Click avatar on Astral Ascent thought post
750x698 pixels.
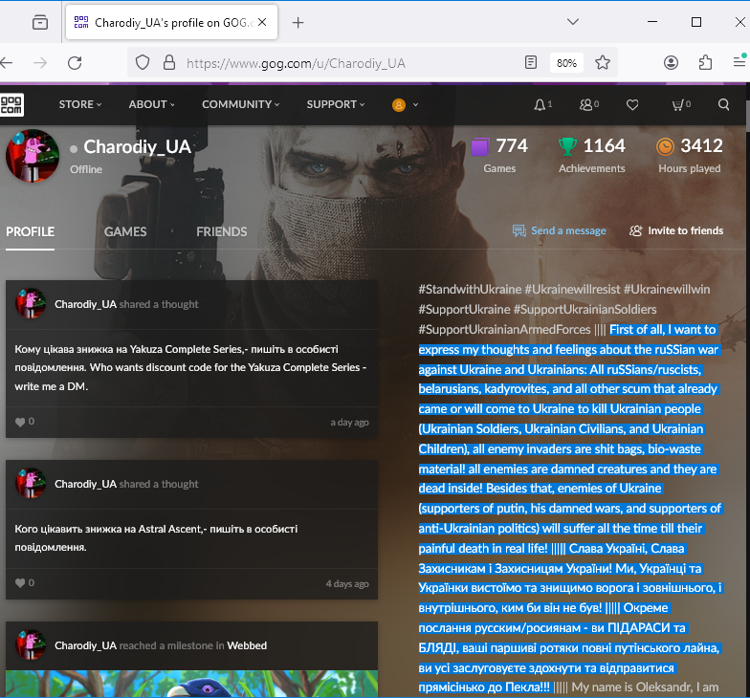[x=31, y=484]
